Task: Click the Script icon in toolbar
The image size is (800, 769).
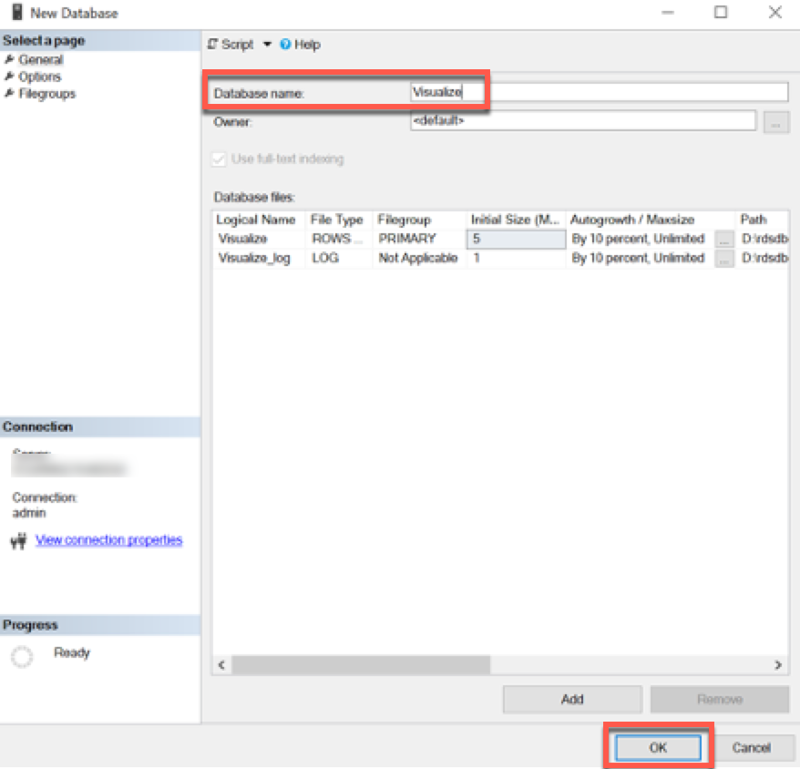Action: 213,45
